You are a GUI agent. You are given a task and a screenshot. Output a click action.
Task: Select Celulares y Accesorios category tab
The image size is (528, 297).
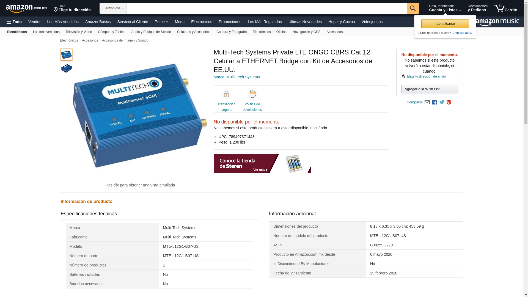point(194,32)
